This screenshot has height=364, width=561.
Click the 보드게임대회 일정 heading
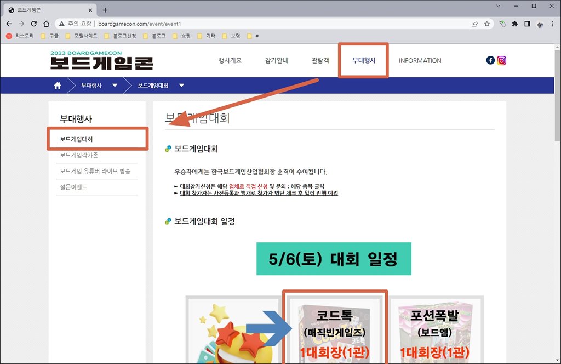click(x=204, y=221)
